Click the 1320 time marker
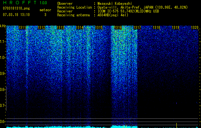 click(x=195, y=28)
